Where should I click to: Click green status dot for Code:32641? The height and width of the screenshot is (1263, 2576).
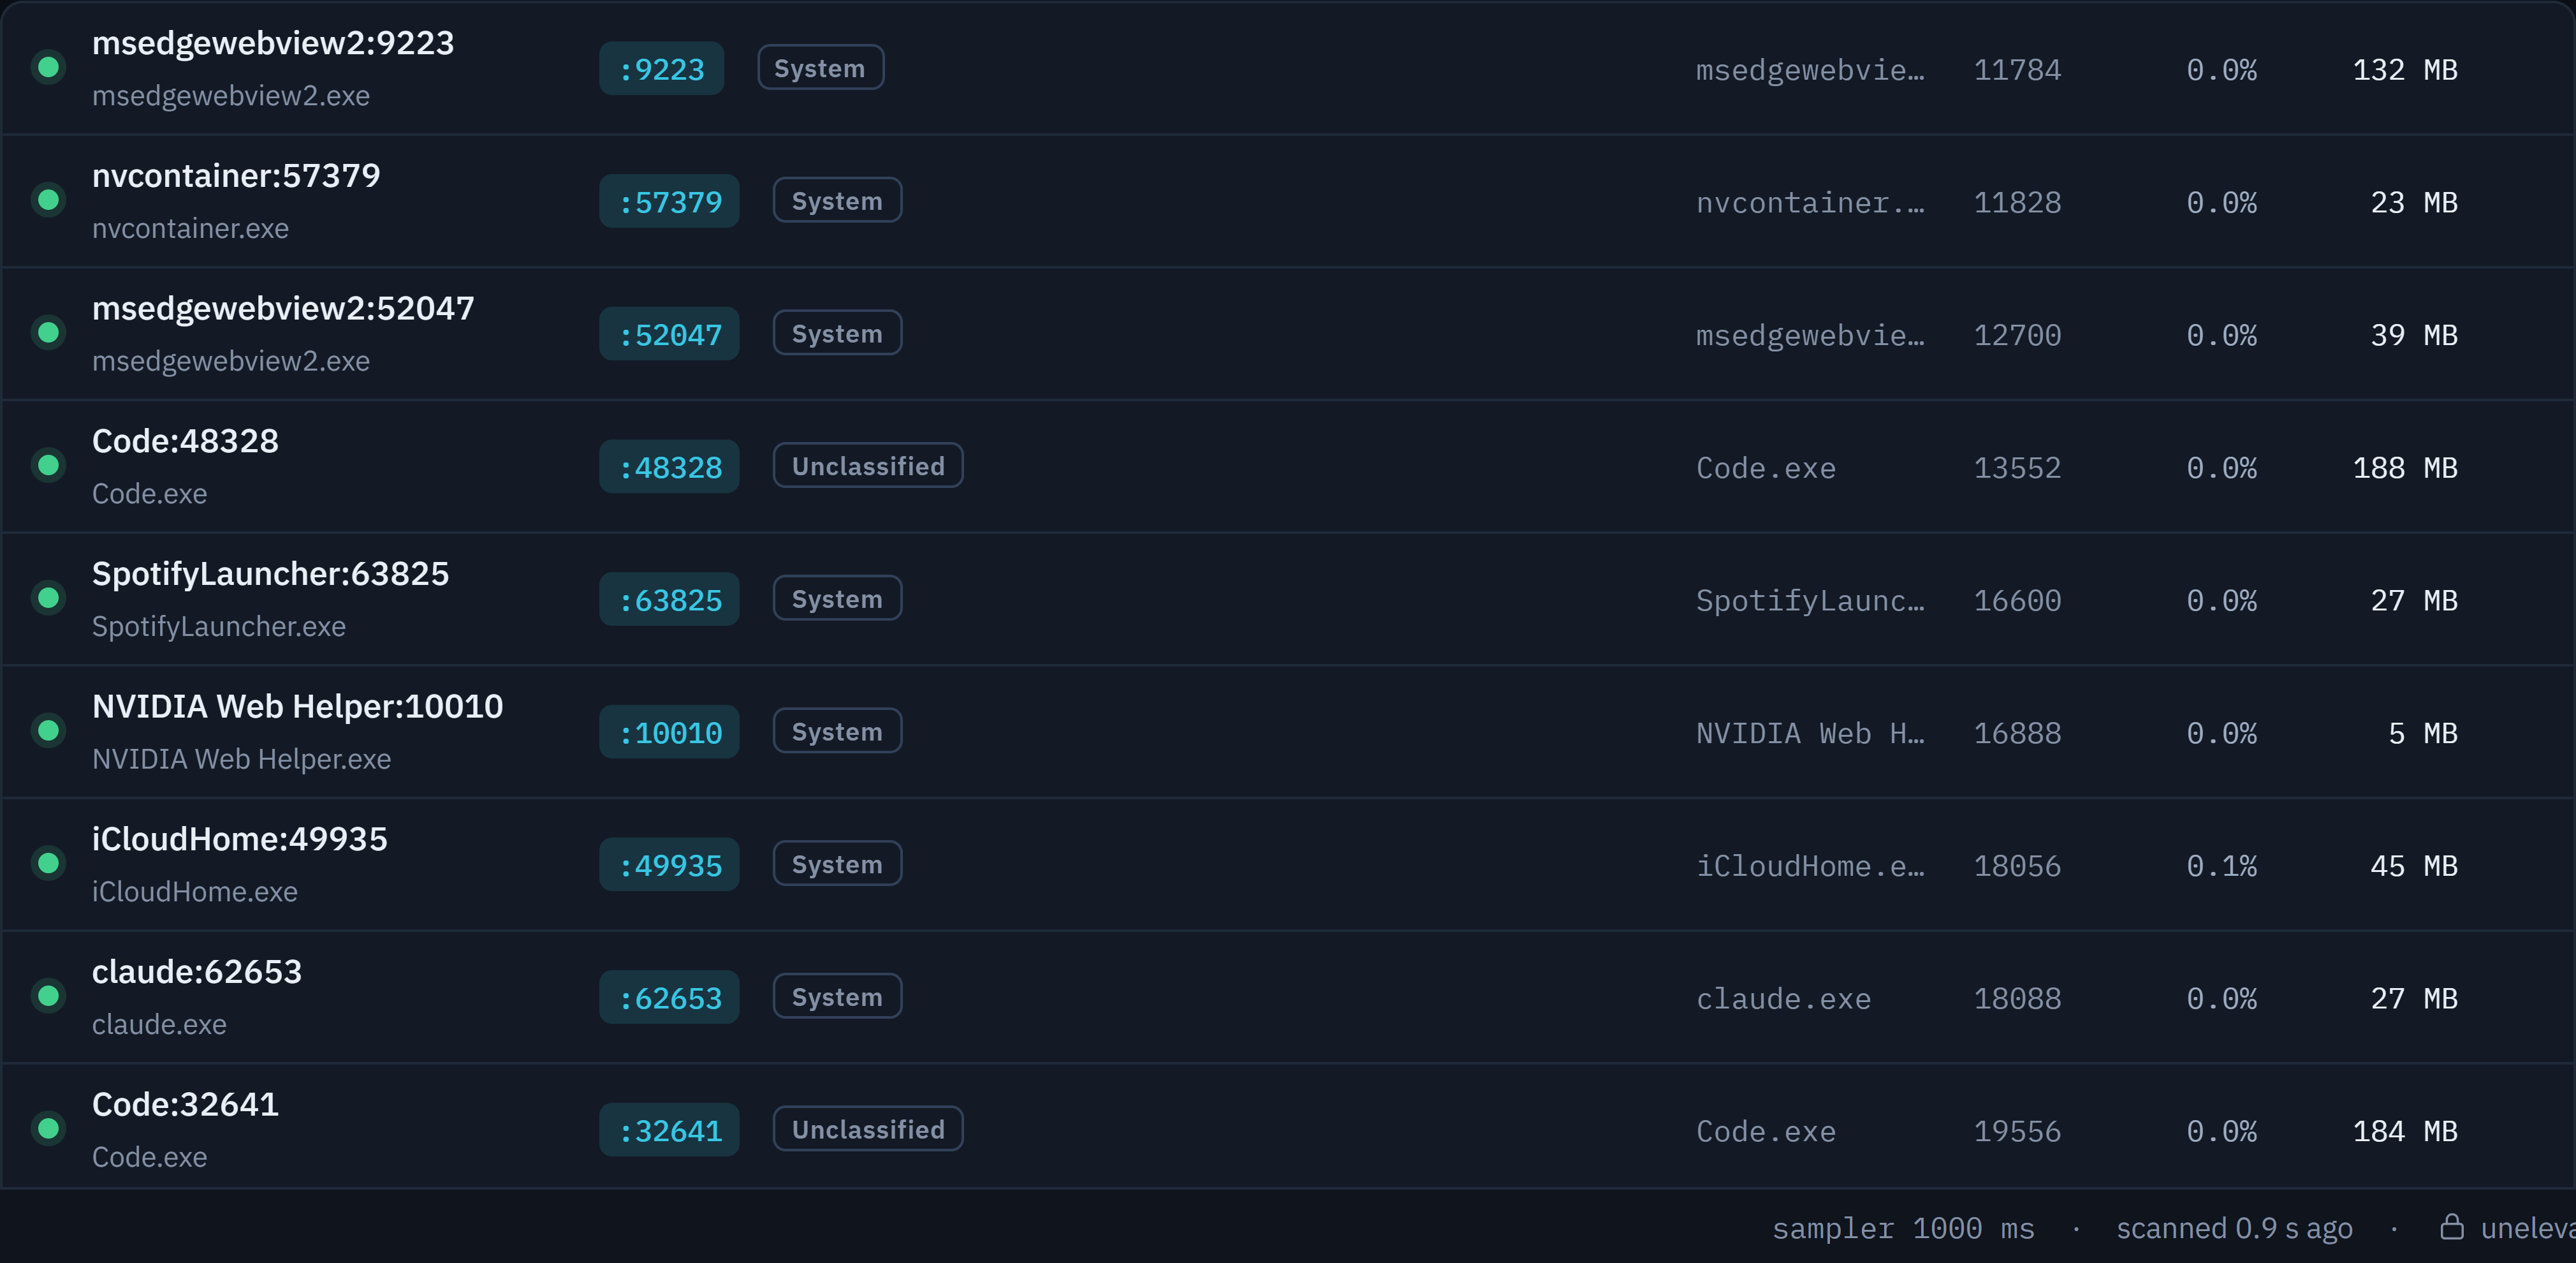point(48,1129)
